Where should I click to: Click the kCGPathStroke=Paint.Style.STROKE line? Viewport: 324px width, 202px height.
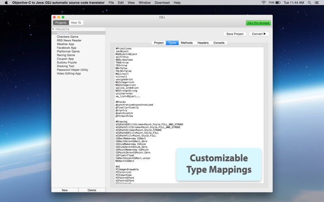(x=139, y=130)
